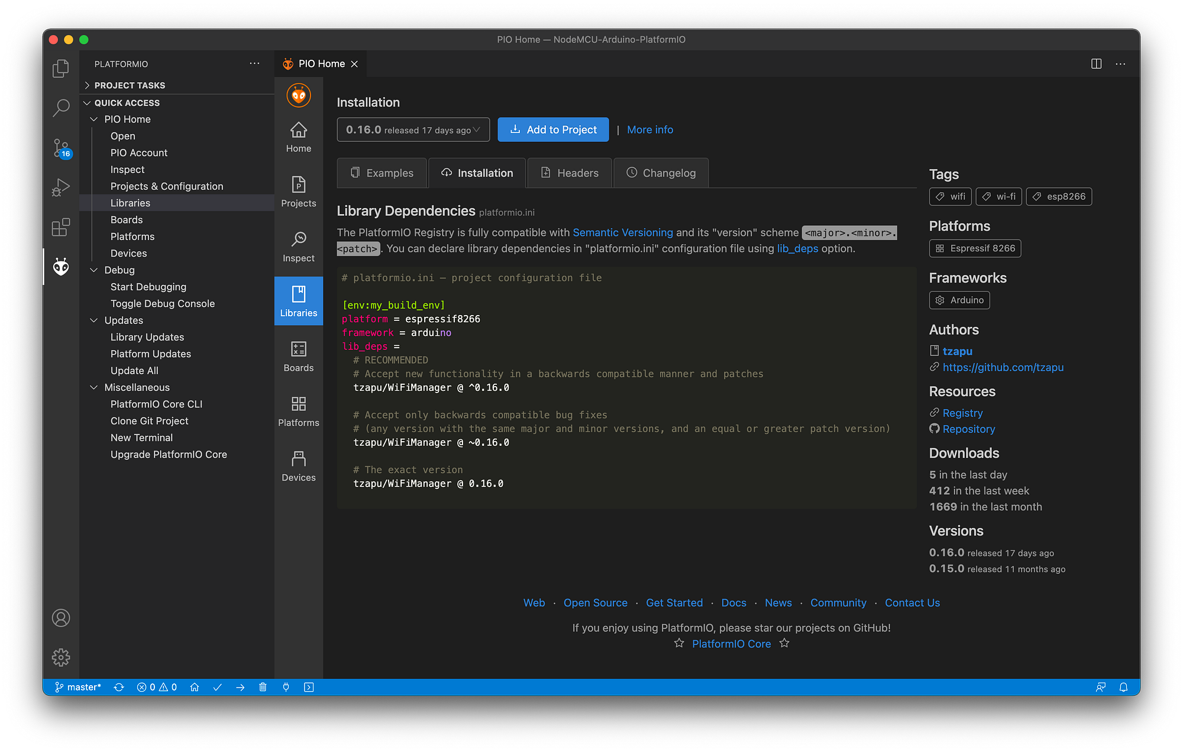Click PlatformIO Upload arrow in status bar
Viewport: 1183px width, 752px height.
coord(240,687)
